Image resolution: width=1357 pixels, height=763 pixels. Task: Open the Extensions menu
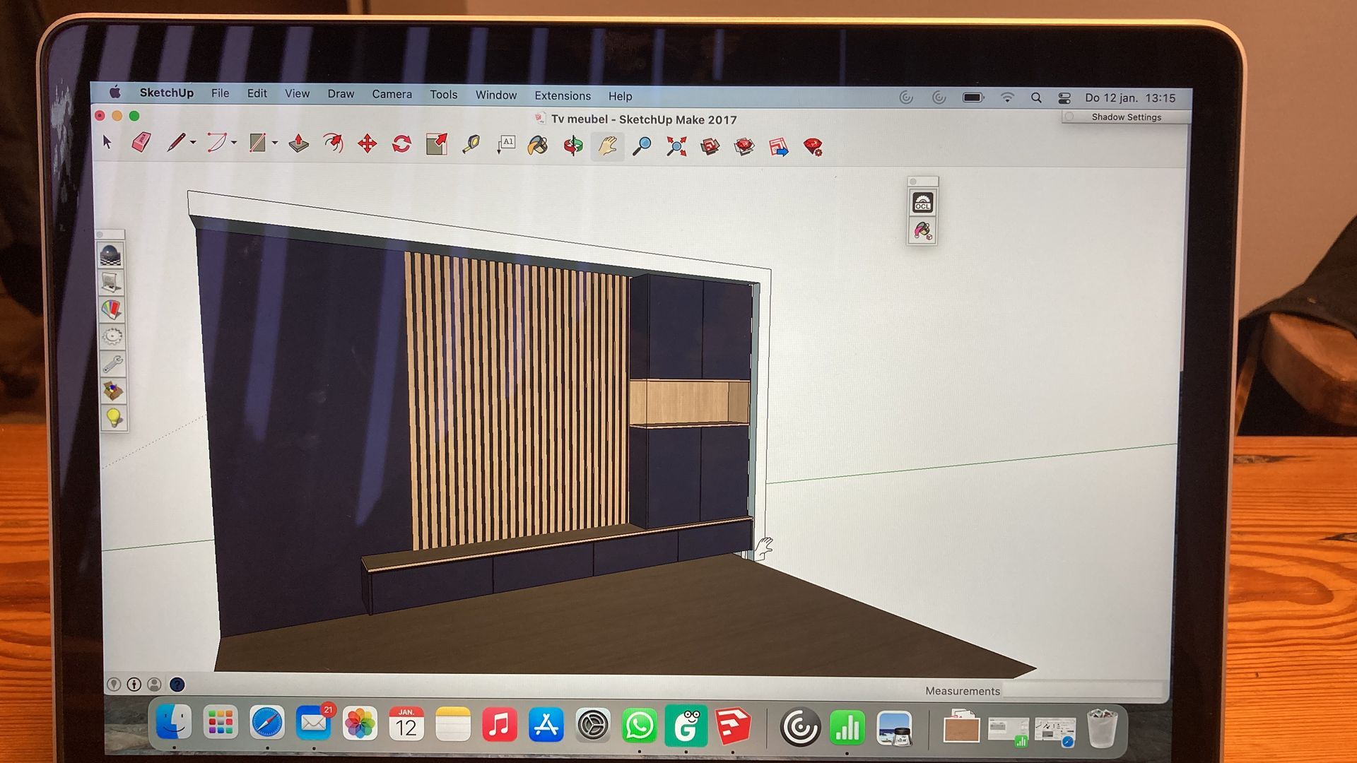562,95
